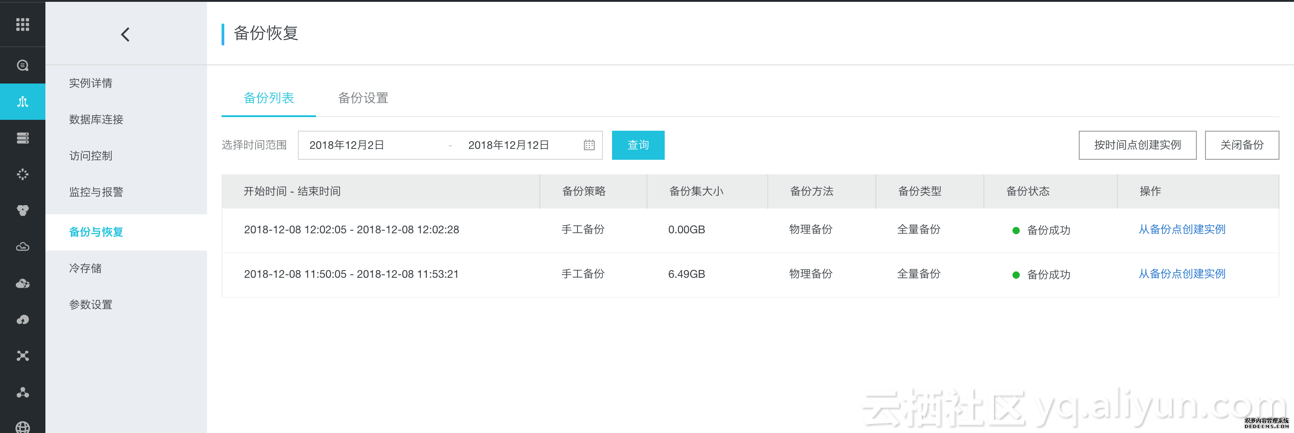Click end date field 2018年12月12日
The width and height of the screenshot is (1294, 433).
(x=508, y=145)
